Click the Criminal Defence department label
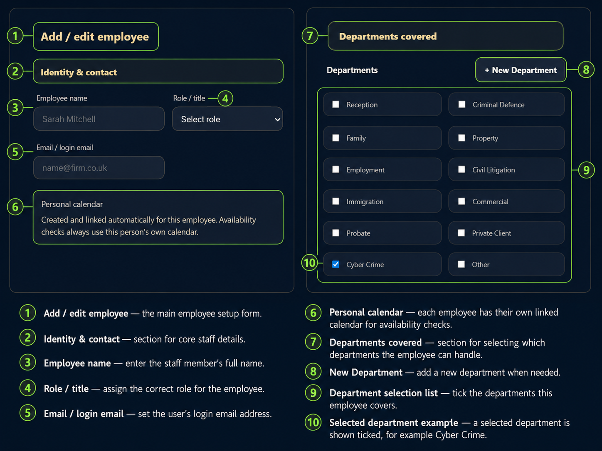 coord(498,105)
